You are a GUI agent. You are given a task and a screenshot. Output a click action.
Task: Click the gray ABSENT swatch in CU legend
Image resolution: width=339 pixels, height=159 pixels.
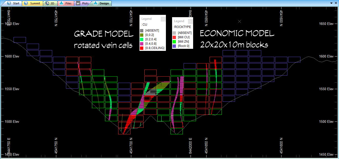[142, 31]
